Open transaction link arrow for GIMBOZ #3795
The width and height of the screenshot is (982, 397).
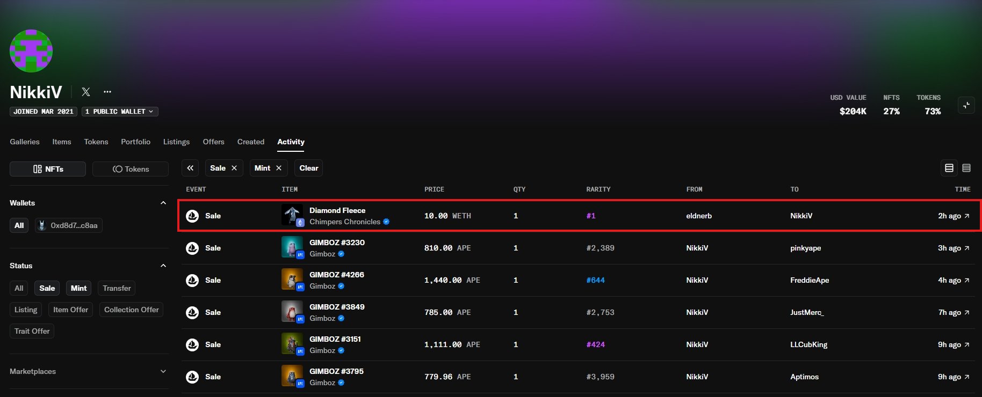pos(967,377)
